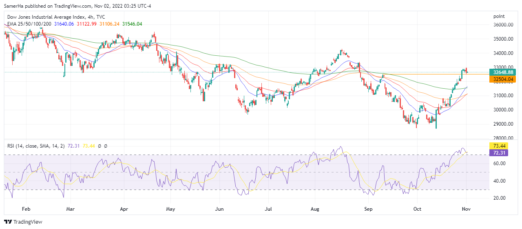Click the yellow 73.44 tag on RSI axis
This screenshot has width=522, height=229.
pos(500,146)
